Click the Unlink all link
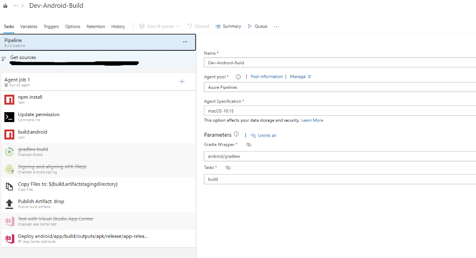 [x=267, y=136]
